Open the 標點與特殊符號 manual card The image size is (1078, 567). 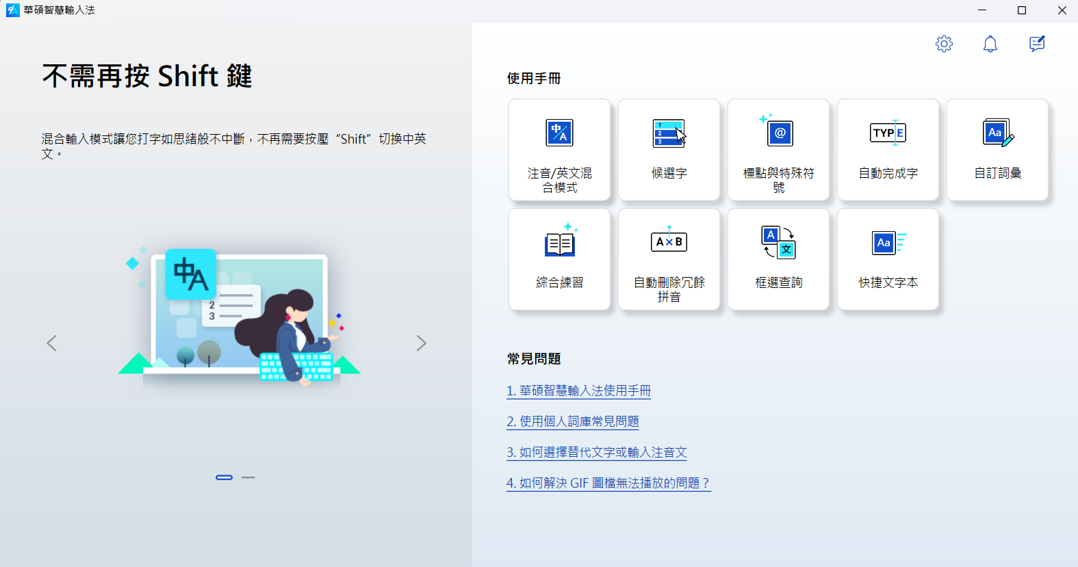tap(779, 150)
